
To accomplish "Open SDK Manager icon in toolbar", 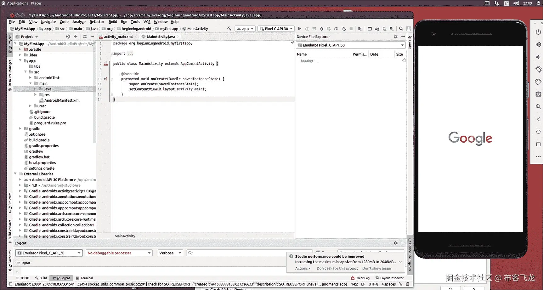I will tap(392, 29).
